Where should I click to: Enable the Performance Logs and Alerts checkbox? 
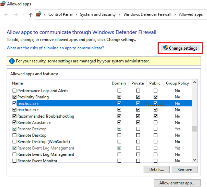(14, 90)
